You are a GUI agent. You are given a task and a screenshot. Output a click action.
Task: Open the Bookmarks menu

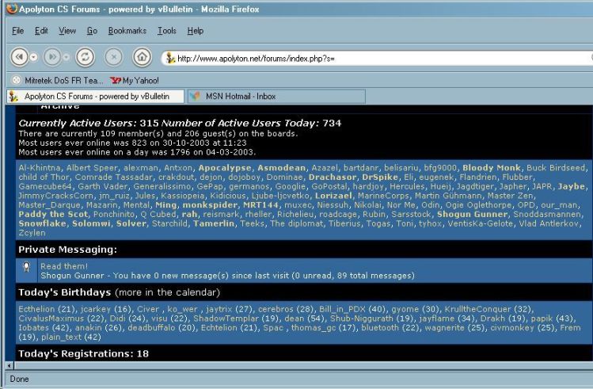click(127, 31)
